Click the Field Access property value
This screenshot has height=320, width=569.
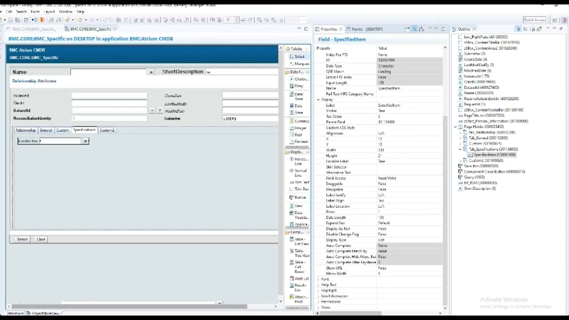click(409, 178)
